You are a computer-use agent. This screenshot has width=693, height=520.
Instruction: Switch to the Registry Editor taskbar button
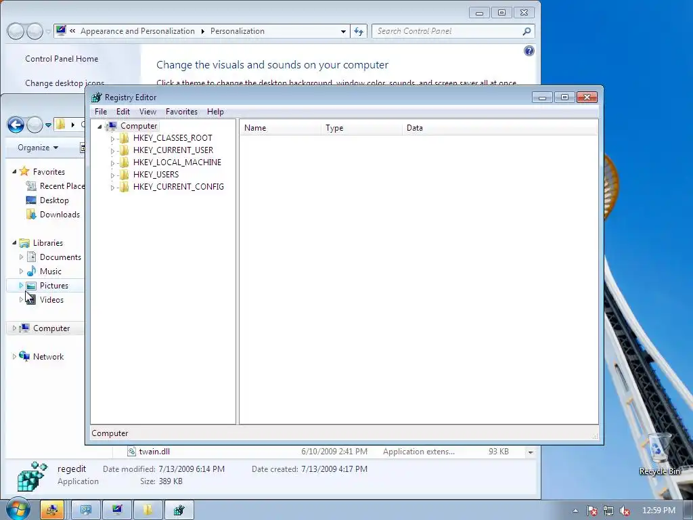pos(179,510)
